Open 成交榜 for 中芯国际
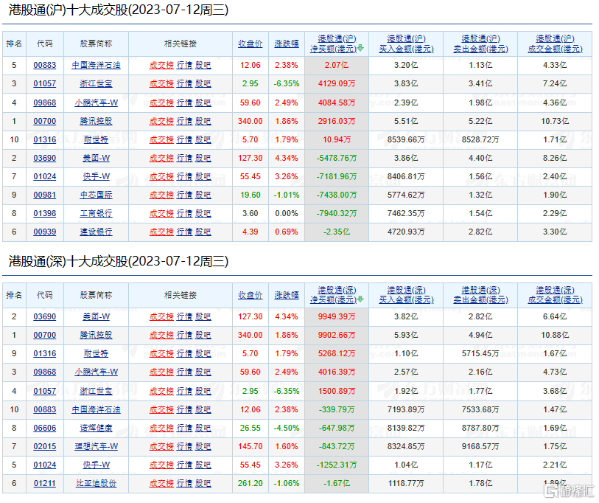This screenshot has height=503, width=599. [161, 195]
